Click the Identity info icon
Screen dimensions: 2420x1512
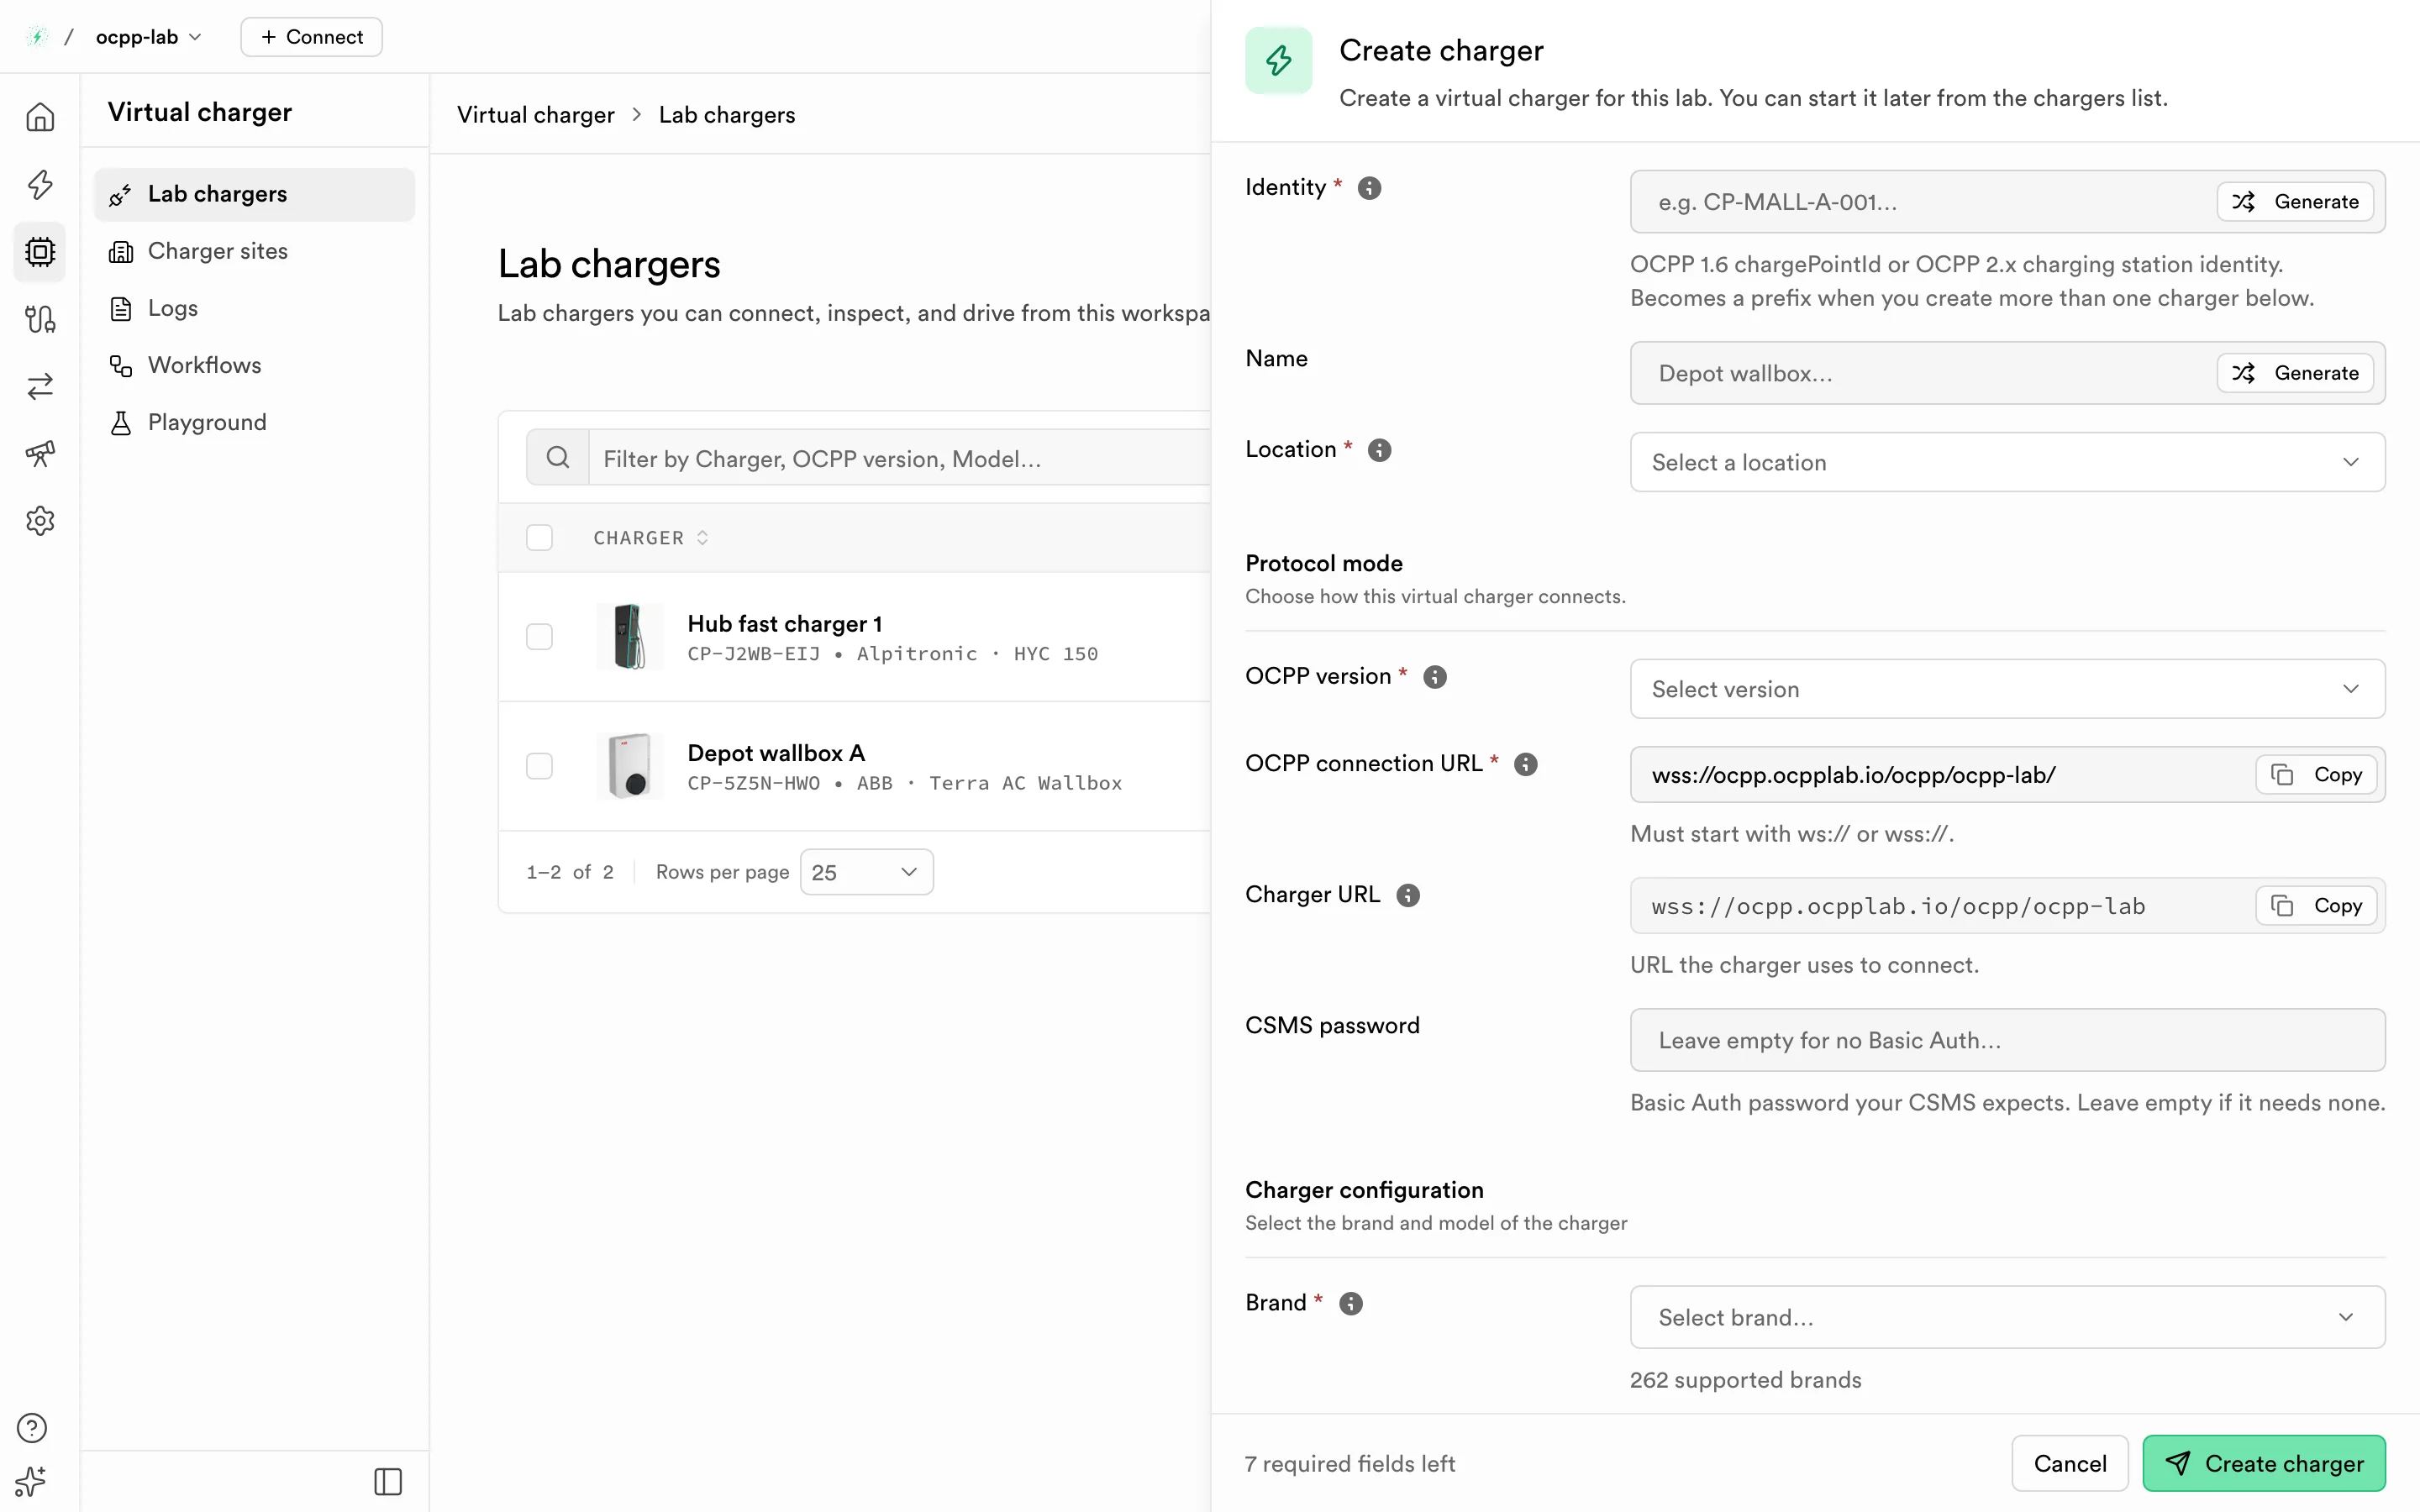(x=1369, y=188)
